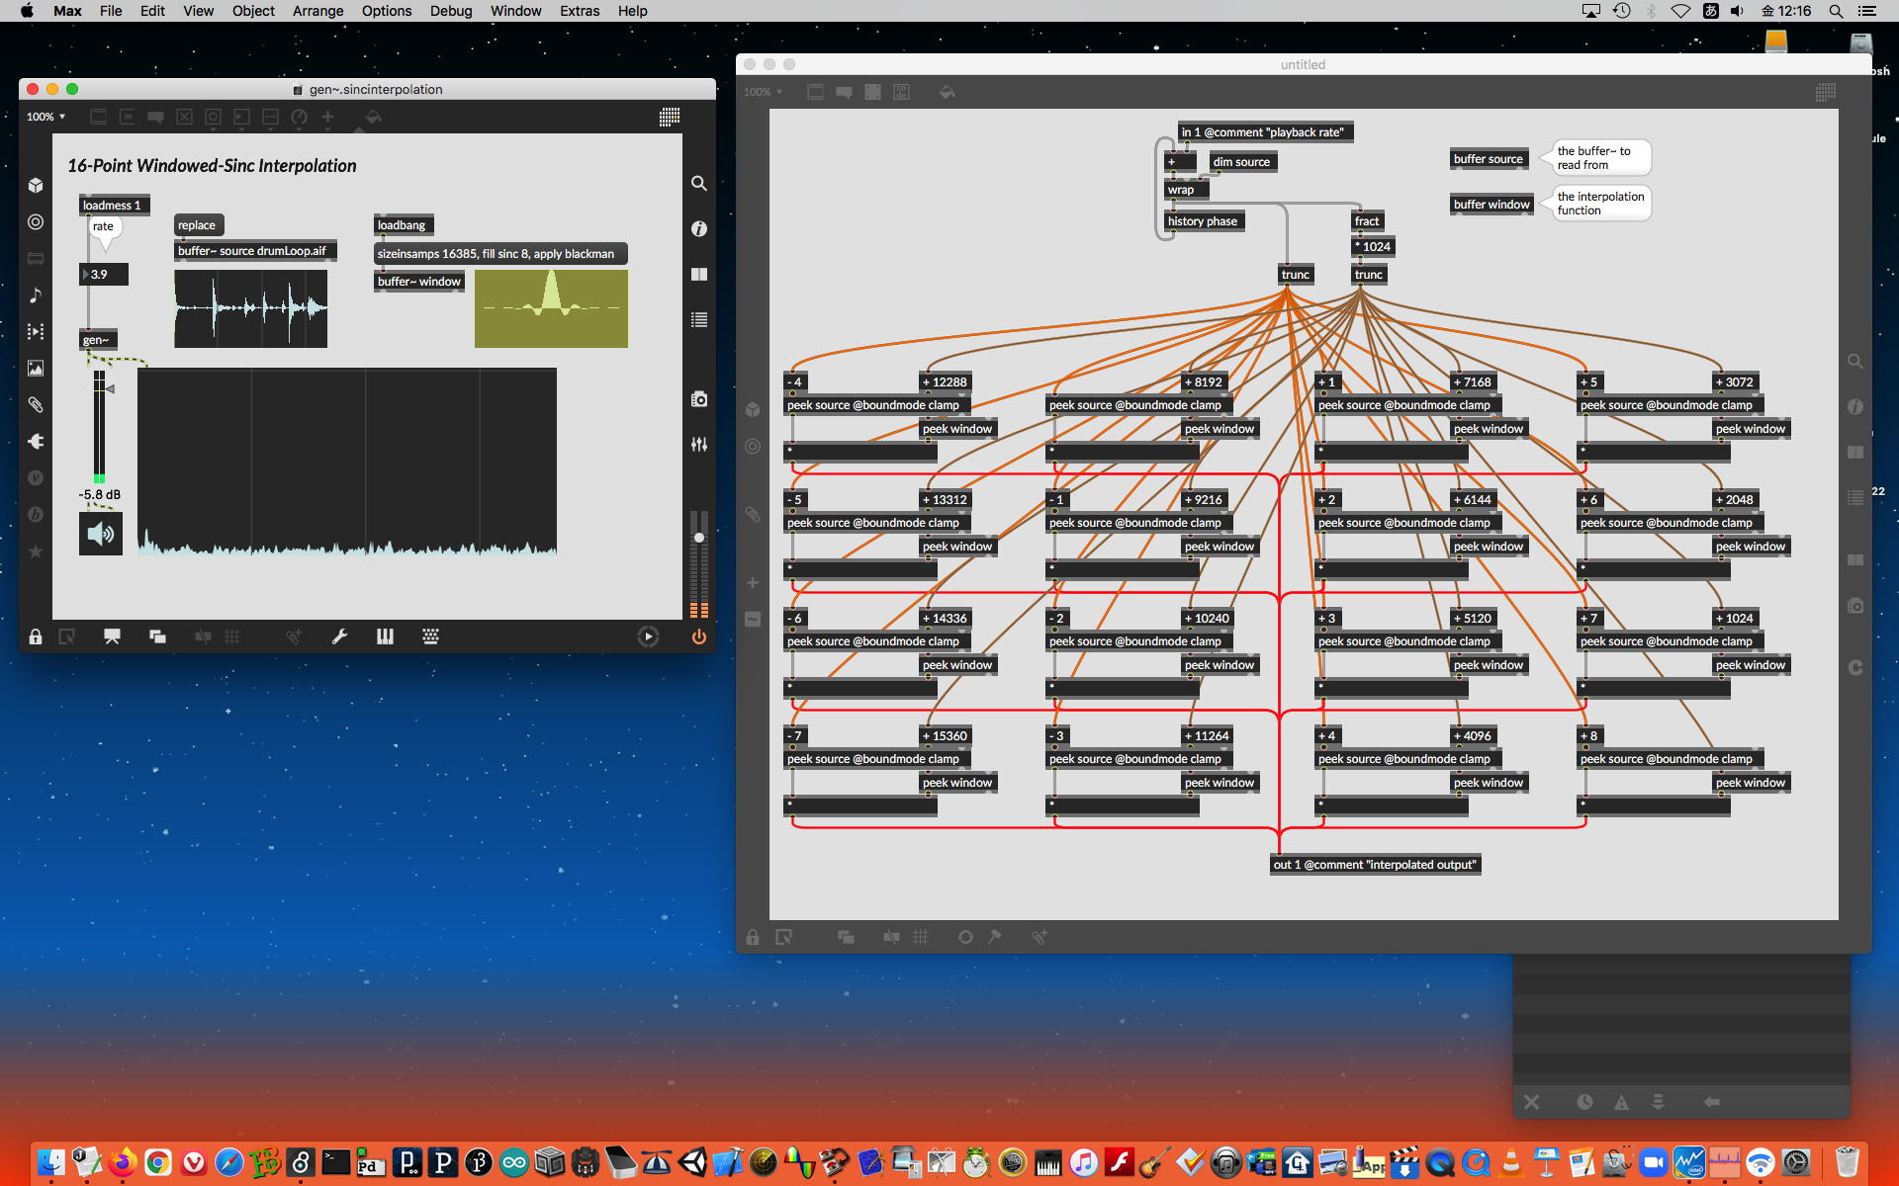
Task: Open the Images browser icon
Action: (36, 368)
